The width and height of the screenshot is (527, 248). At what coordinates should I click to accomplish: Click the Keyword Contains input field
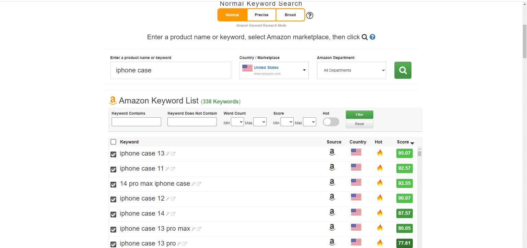click(x=136, y=122)
